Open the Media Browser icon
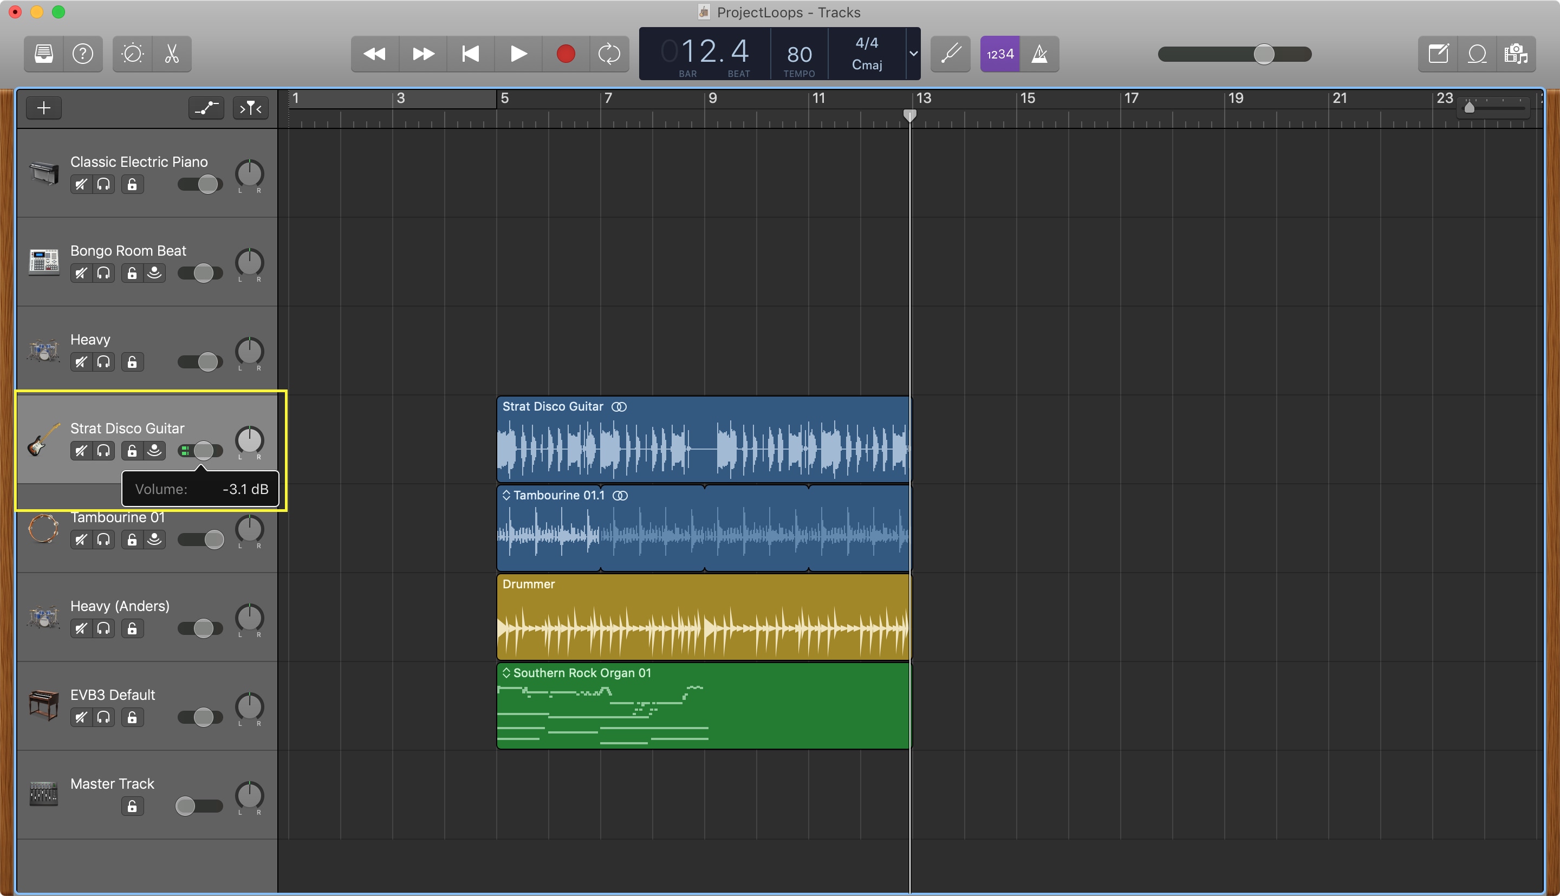This screenshot has width=1560, height=896. 1516,54
